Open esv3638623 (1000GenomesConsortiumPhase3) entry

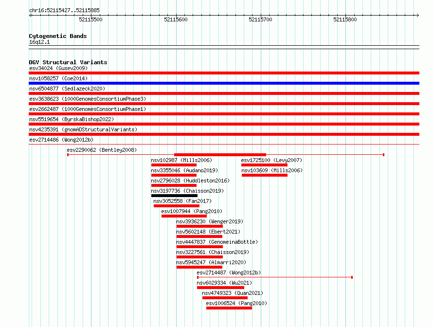(88, 99)
